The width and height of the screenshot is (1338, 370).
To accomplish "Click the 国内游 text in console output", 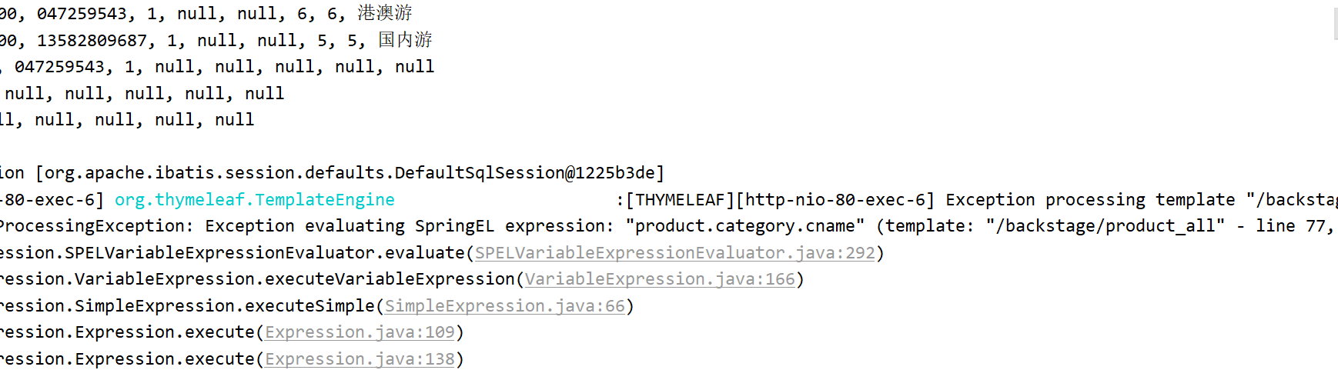I will [x=405, y=40].
